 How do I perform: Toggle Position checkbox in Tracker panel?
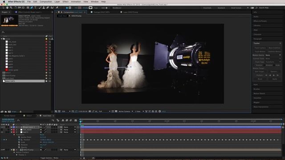pyautogui.click(x=254, y=65)
